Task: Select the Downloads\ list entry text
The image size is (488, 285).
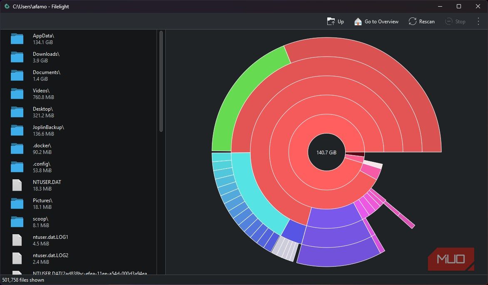Action: (x=46, y=54)
